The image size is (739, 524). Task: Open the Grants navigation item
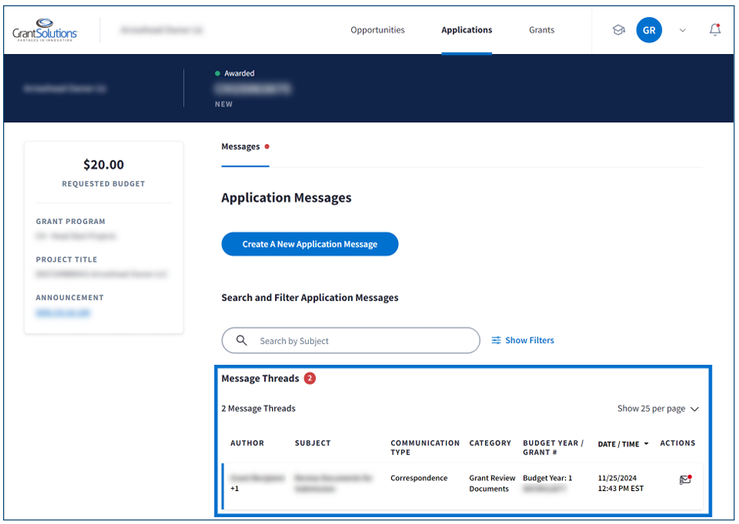pyautogui.click(x=542, y=31)
